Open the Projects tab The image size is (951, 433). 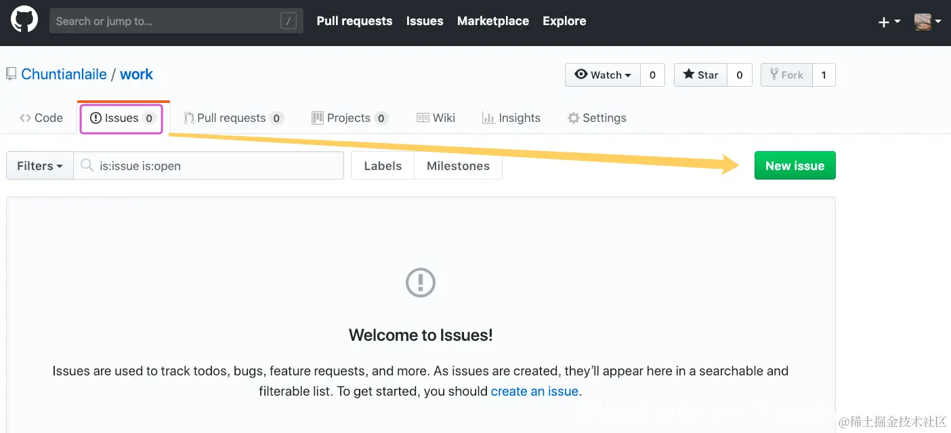[x=350, y=118]
